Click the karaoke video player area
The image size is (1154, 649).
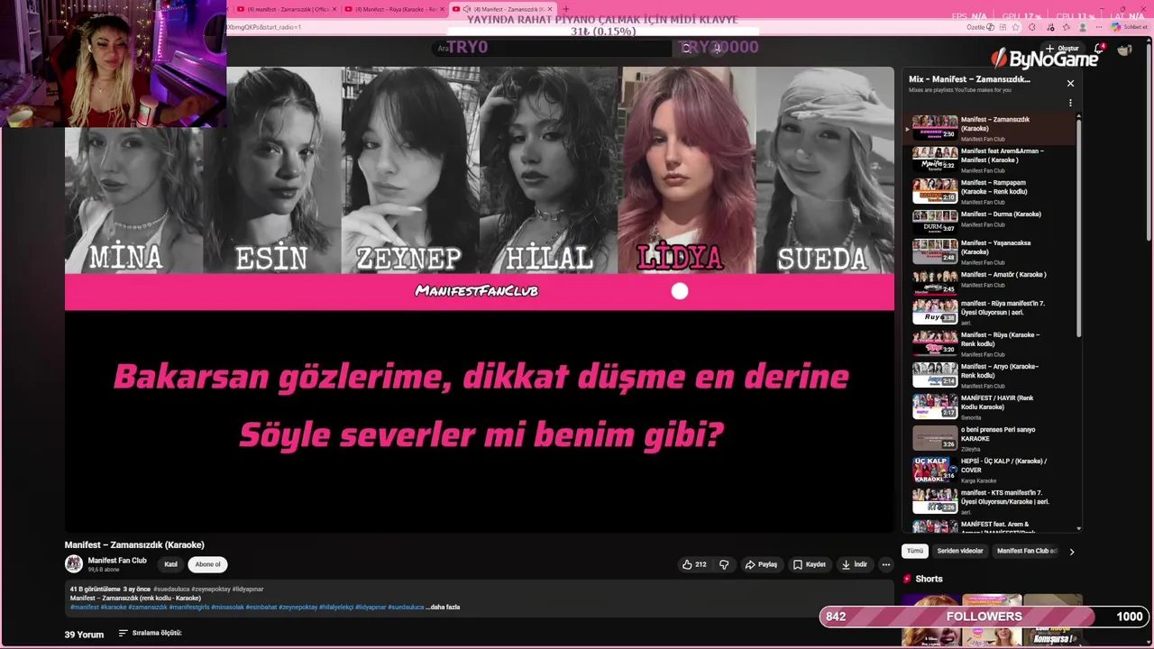pyautogui.click(x=480, y=299)
